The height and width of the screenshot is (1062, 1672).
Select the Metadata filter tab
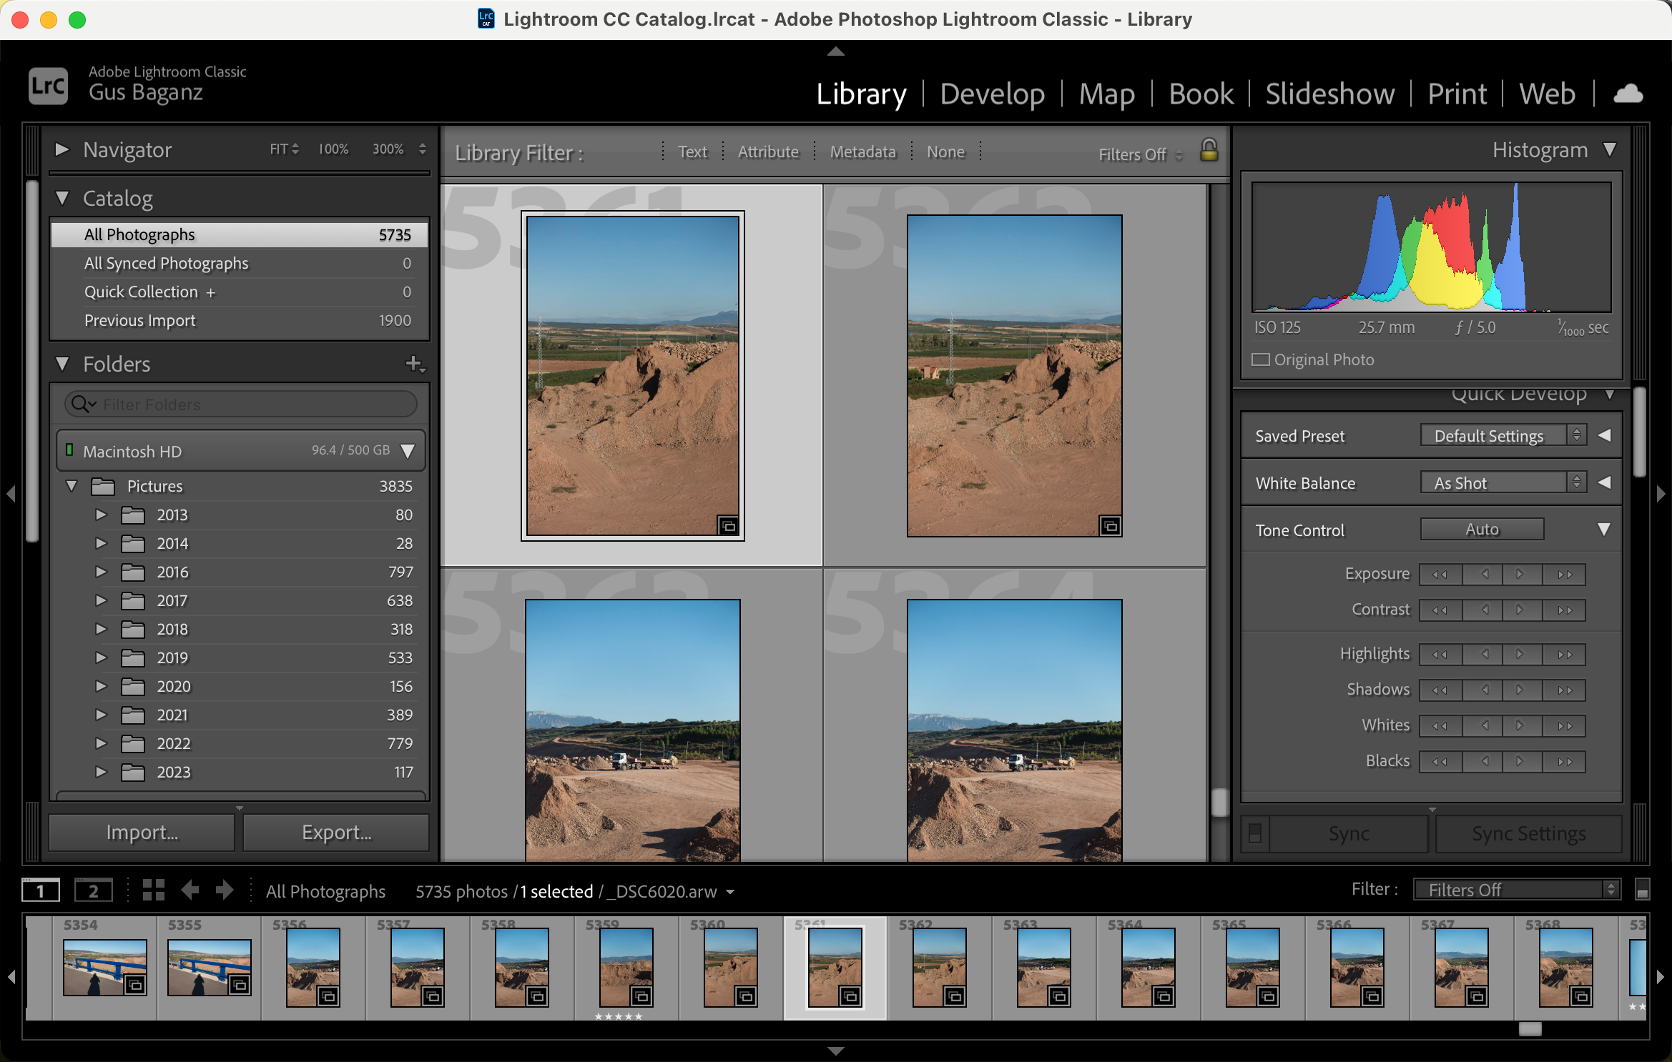coord(862,152)
